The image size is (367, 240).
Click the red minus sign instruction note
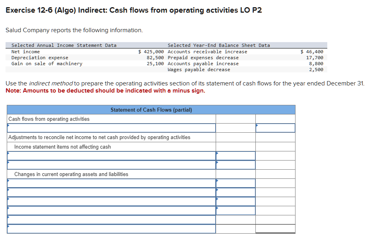tap(83, 91)
